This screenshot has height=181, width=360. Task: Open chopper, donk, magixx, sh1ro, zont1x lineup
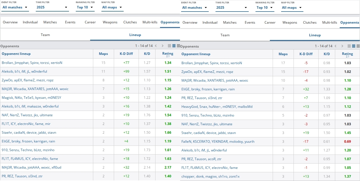[211, 176]
